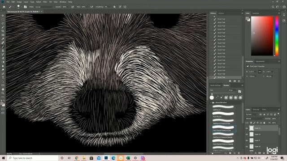Image resolution: width=287 pixels, height=161 pixels.
Task: Open the Filter menu
Action: (45, 2)
